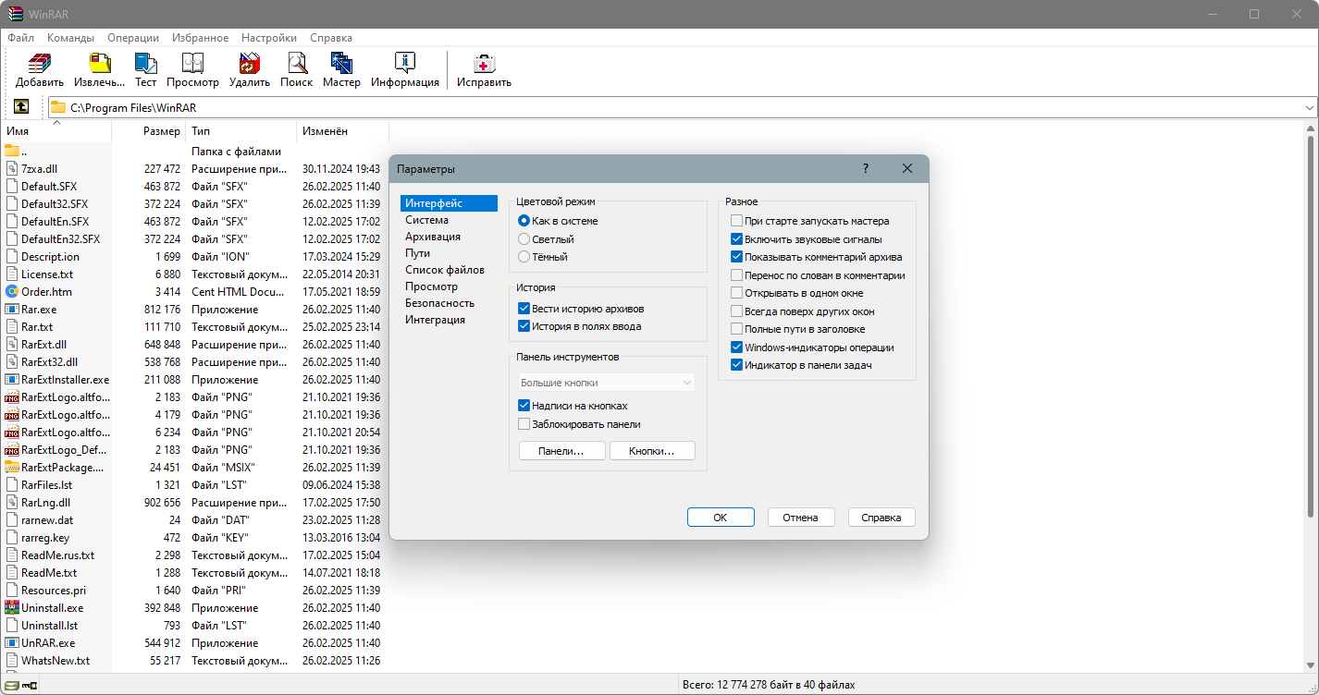1319x695 pixels.
Task: Click the UnRAR.exe file icon
Action: pyautogui.click(x=12, y=643)
